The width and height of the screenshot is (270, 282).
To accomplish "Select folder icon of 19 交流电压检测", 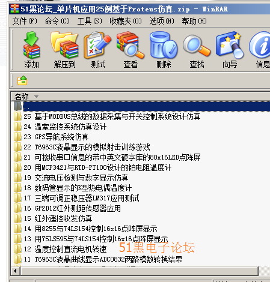I will (17, 178).
